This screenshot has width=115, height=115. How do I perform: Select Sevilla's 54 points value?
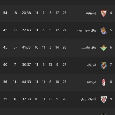pyautogui.click(x=5, y=13)
